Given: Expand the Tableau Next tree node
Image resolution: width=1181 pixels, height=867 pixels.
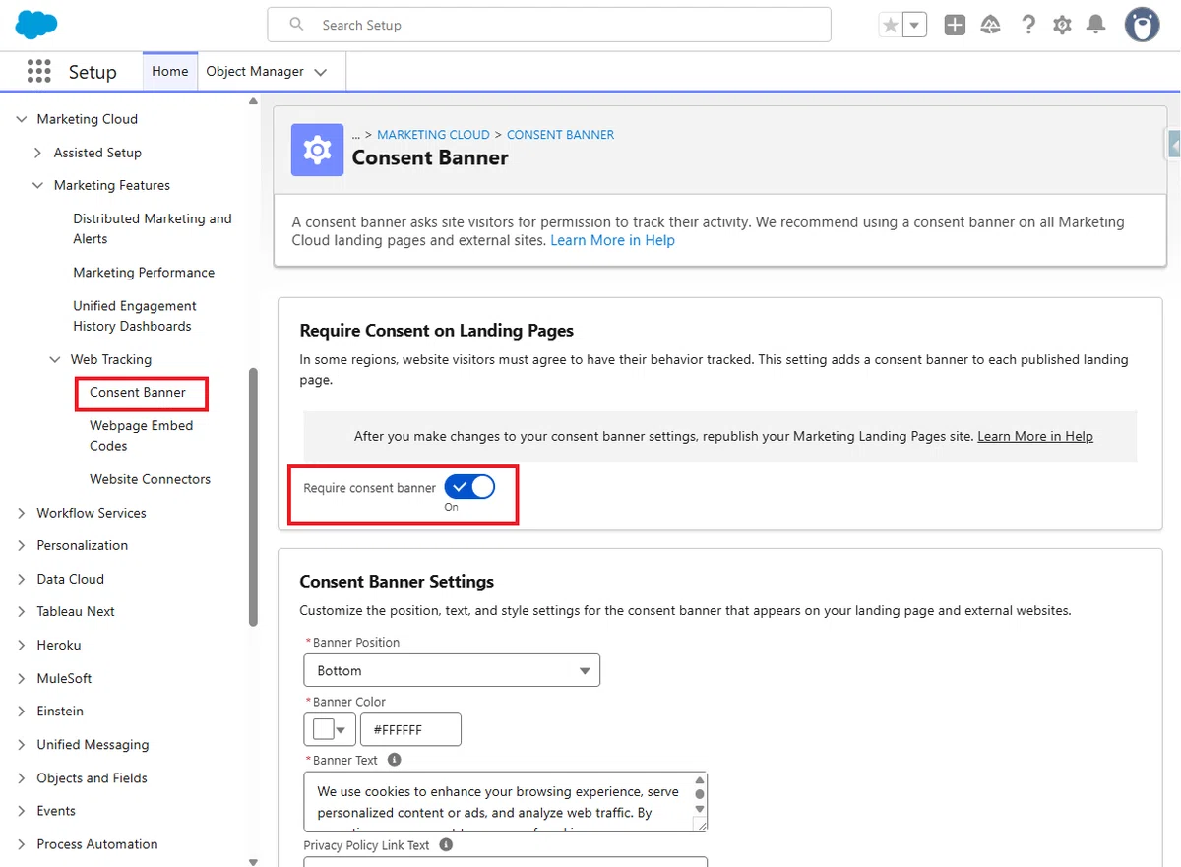Looking at the screenshot, I should (x=22, y=611).
